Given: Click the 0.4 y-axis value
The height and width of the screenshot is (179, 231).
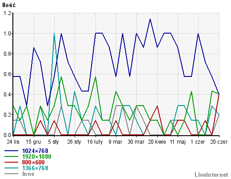Looking at the screenshot, I should click(7, 95).
